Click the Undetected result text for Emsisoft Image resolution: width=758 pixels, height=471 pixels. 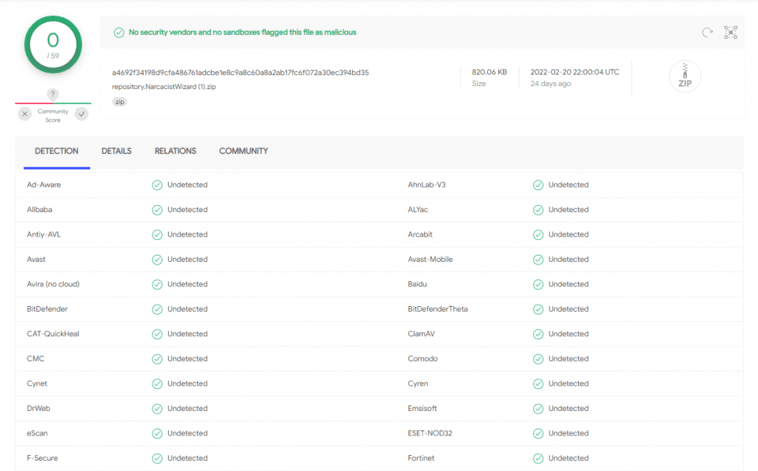pos(568,409)
